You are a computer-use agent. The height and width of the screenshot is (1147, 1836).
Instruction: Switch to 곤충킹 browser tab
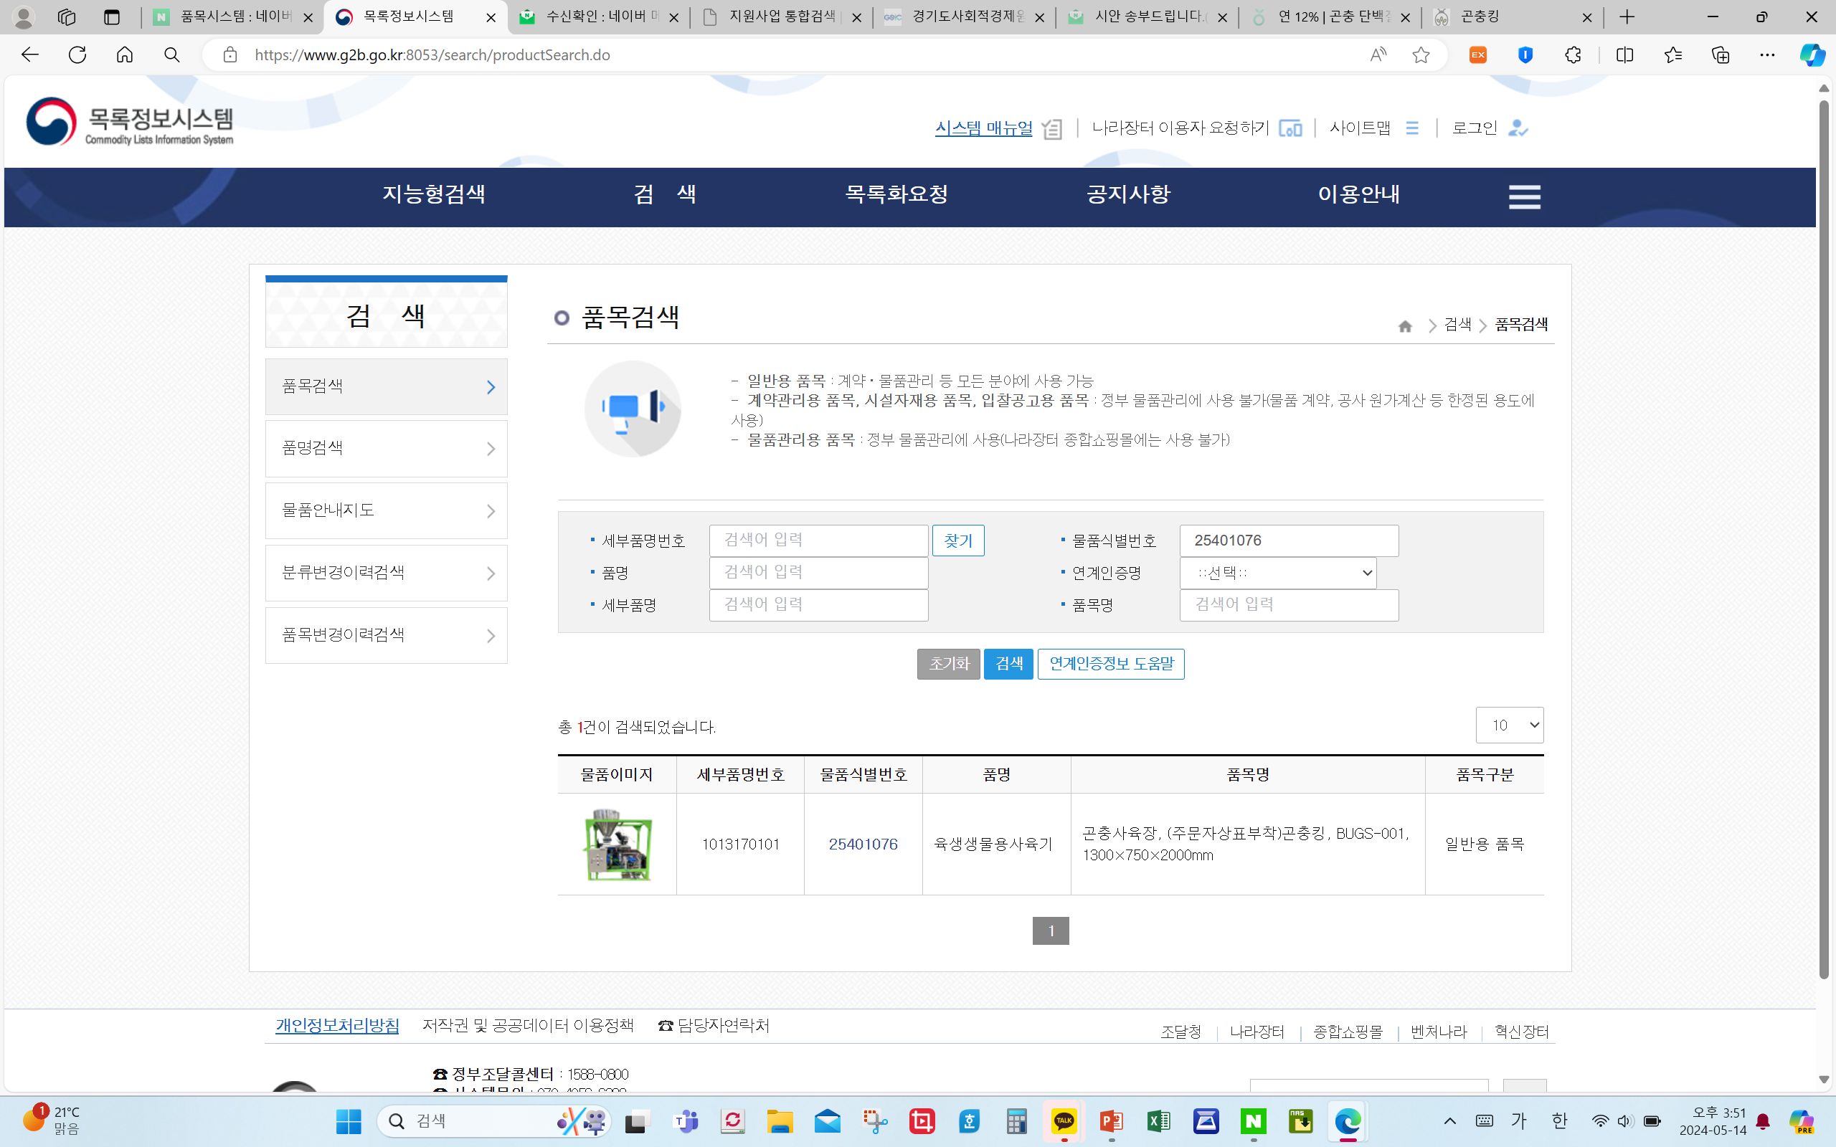tap(1511, 16)
